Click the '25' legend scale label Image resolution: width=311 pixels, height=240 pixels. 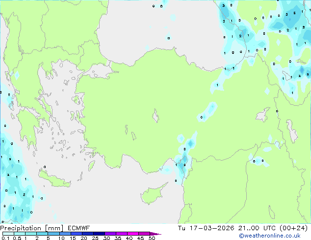[95, 238]
